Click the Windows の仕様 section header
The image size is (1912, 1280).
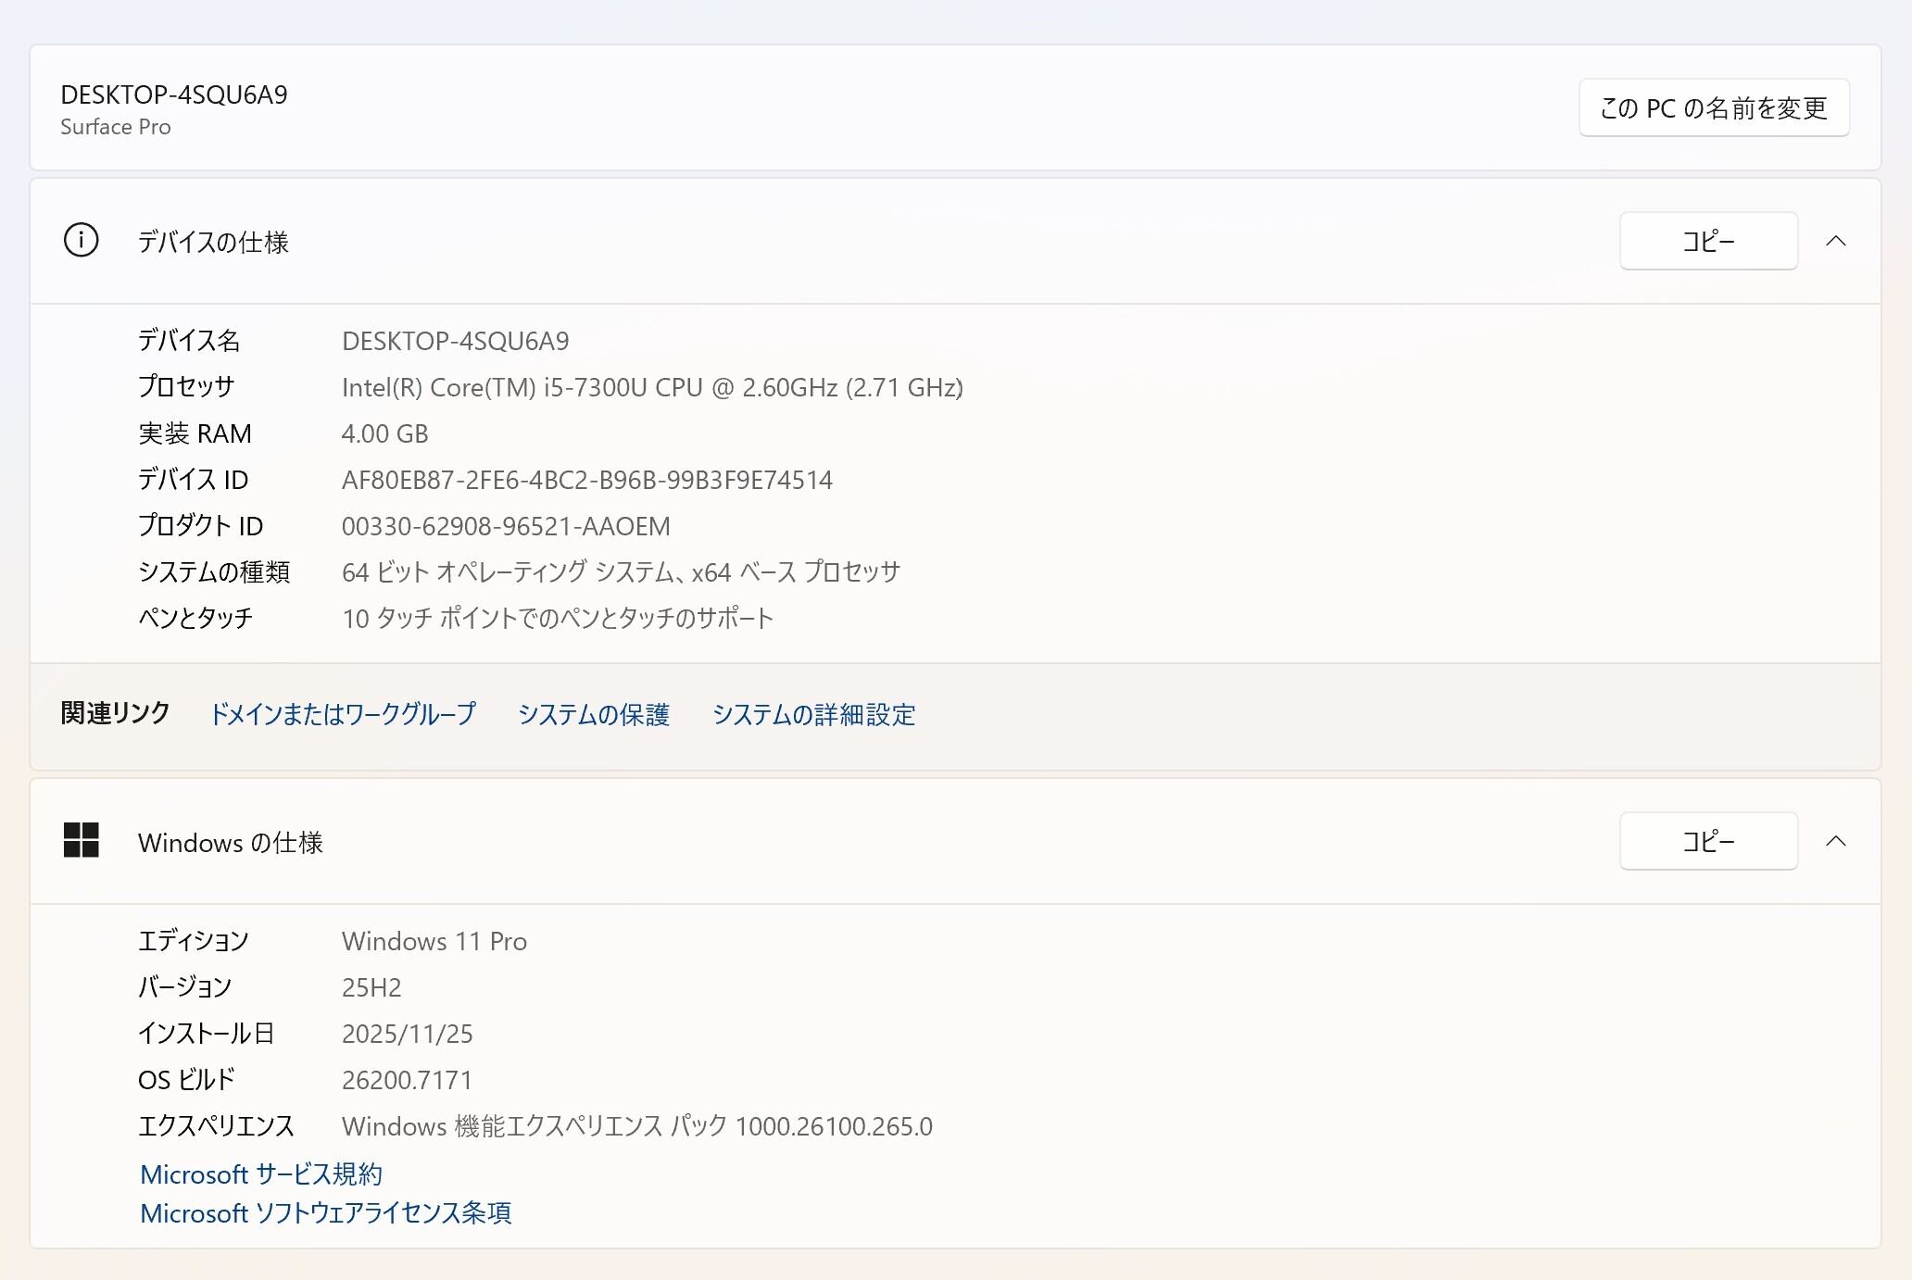231,842
